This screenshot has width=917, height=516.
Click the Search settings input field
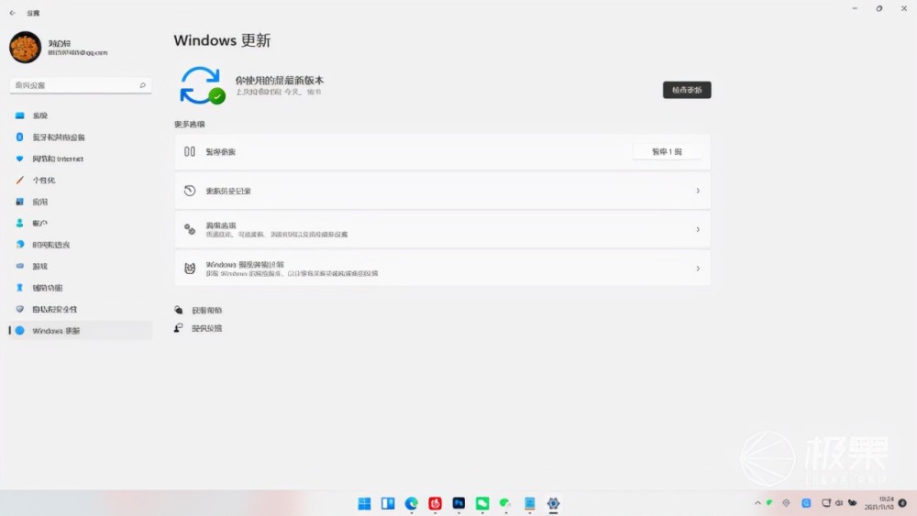point(77,85)
